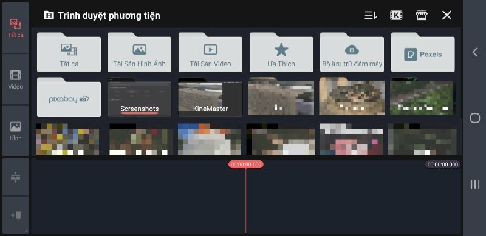Click the jump-to-end timeline icon
This screenshot has width=486, height=236.
pyautogui.click(x=16, y=215)
